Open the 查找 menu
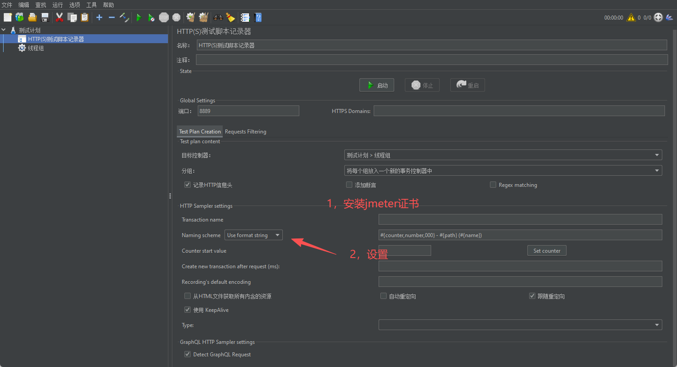The height and width of the screenshot is (367, 677). pos(41,5)
